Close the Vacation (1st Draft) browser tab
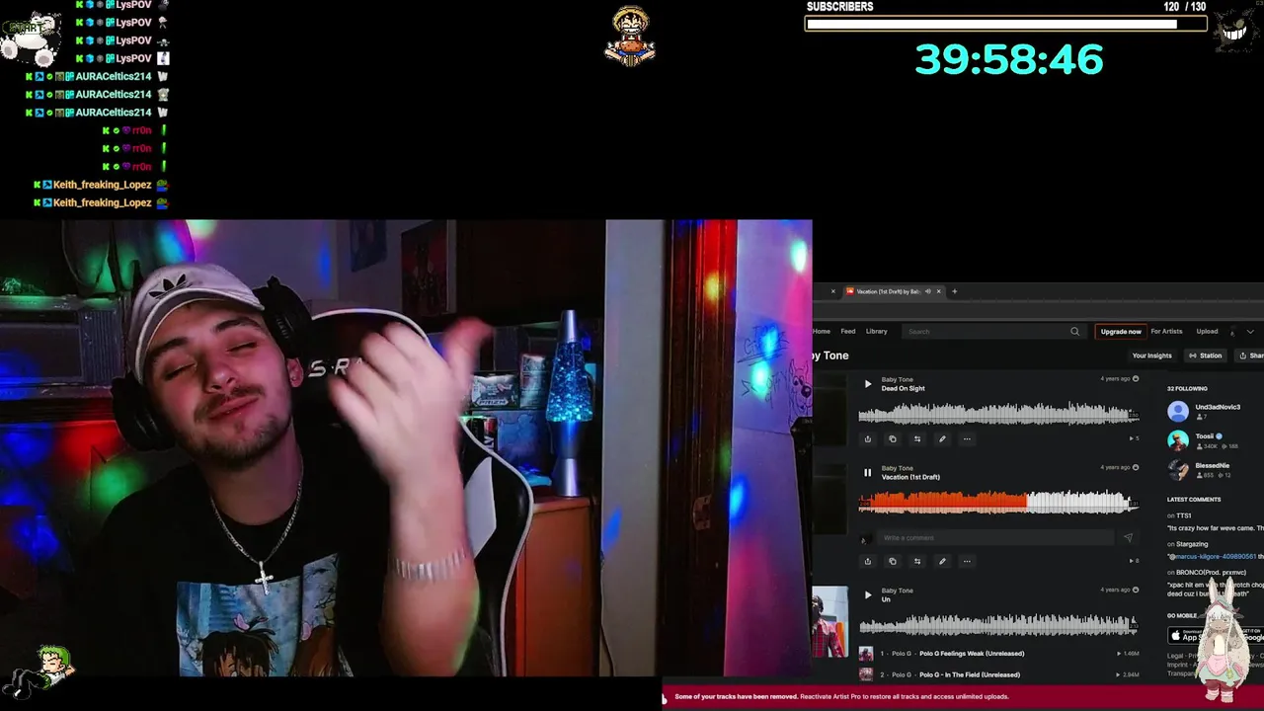Image resolution: width=1264 pixels, height=711 pixels. tap(939, 291)
